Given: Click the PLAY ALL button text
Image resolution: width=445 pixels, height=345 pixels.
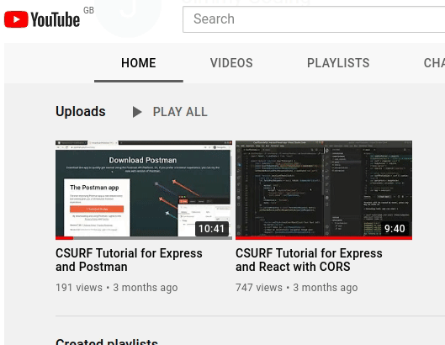Looking at the screenshot, I should coord(180,112).
